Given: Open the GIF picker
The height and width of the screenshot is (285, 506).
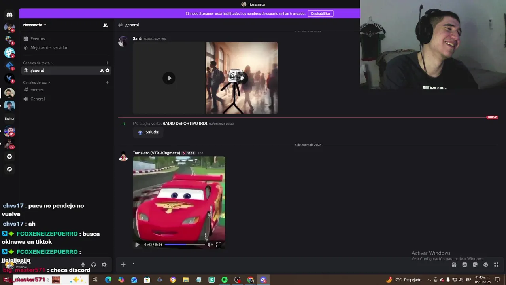Looking at the screenshot, I should click(x=464, y=265).
